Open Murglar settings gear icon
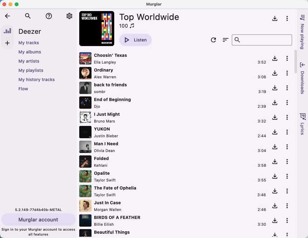The width and height of the screenshot is (308, 238). [x=69, y=16]
